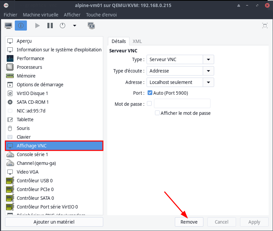
Task: Enable the Mot de passe checkbox
Action: point(150,104)
